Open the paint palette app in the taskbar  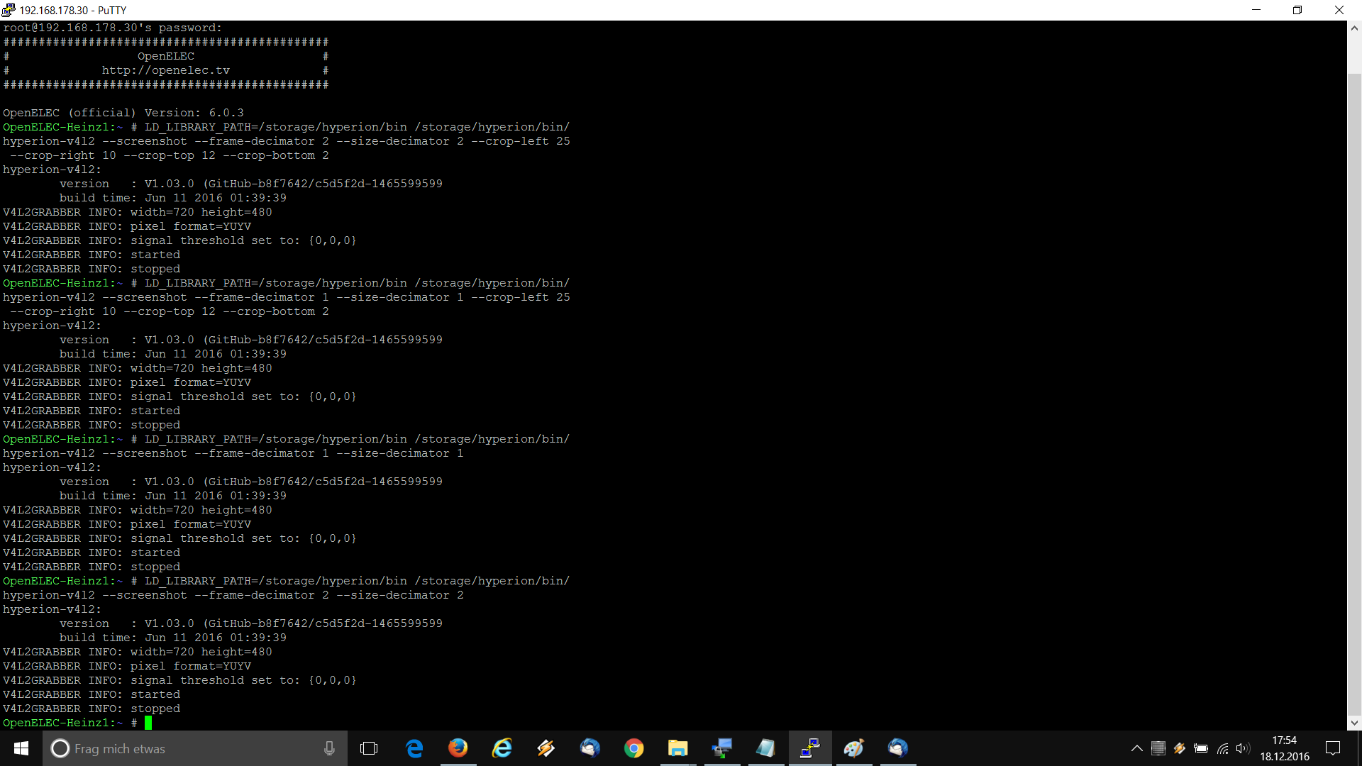[x=853, y=748]
